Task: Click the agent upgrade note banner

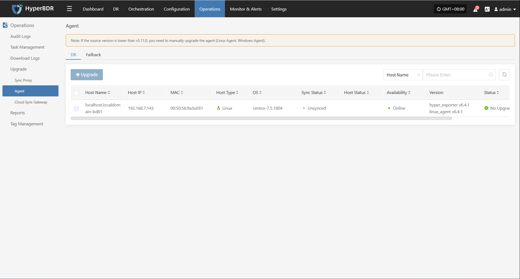Action: [290, 41]
